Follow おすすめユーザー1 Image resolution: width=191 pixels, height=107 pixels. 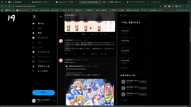click(x=143, y=82)
